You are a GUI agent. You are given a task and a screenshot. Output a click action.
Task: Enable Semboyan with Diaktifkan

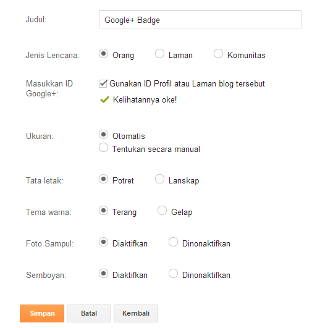click(103, 274)
